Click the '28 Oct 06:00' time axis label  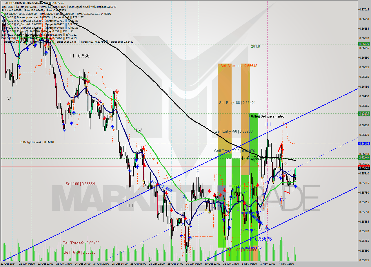(138, 264)
